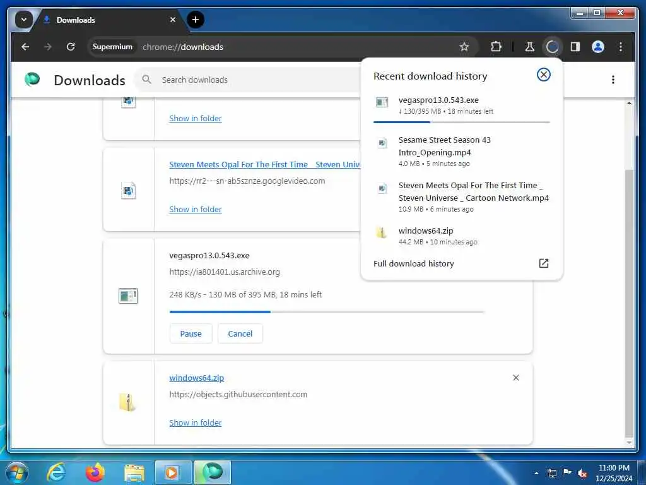Click the scrollbar down arrow

629,443
